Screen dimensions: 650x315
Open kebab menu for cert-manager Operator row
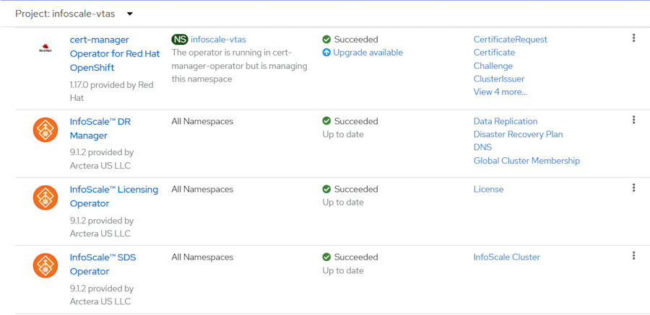[633, 38]
